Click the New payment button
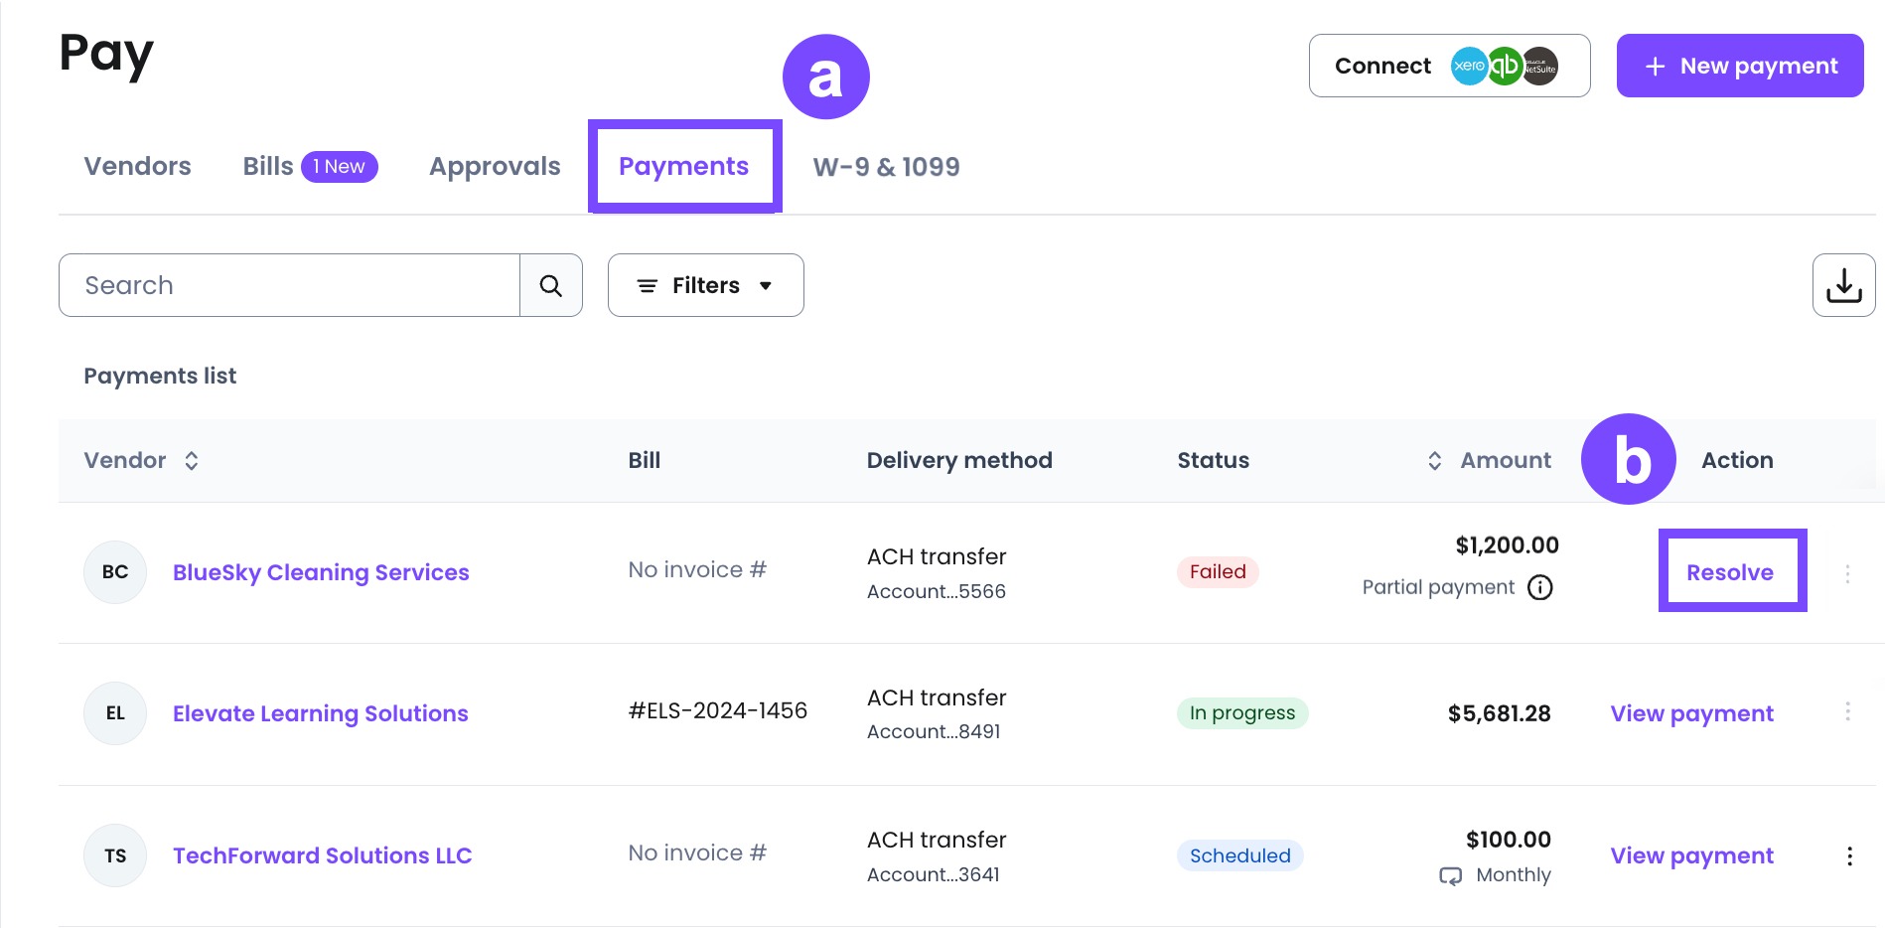 [1739, 66]
